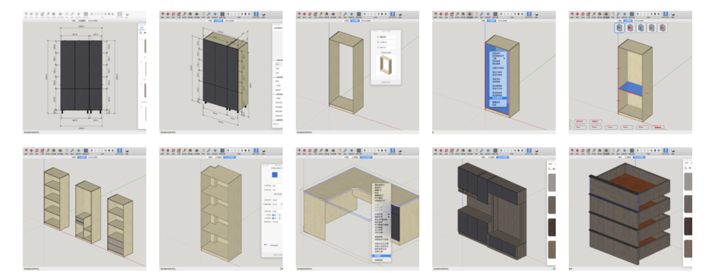Select second-row blue radio button in the notched shelf panel
The image size is (715, 273).
pos(273,218)
